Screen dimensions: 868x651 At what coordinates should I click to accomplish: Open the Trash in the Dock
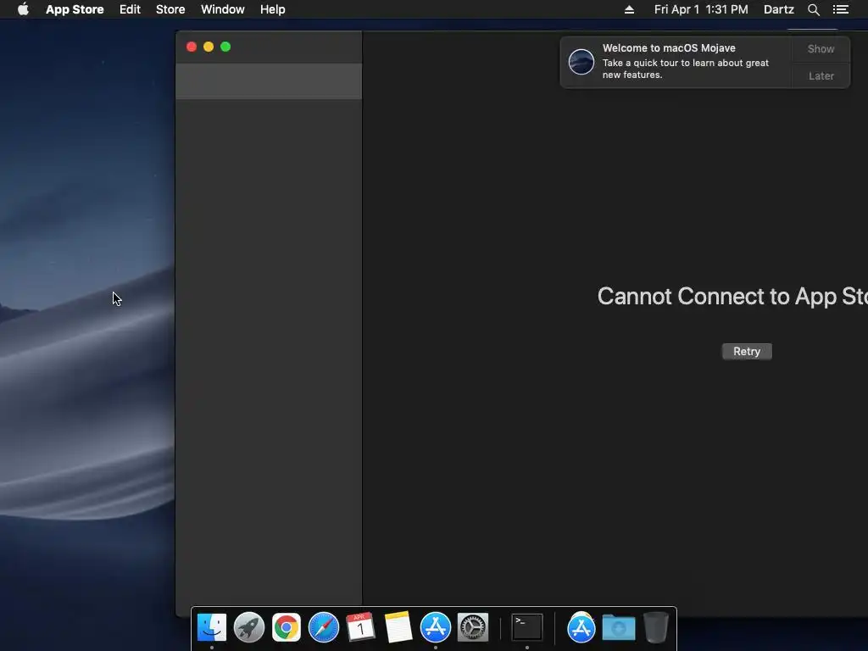coord(656,628)
